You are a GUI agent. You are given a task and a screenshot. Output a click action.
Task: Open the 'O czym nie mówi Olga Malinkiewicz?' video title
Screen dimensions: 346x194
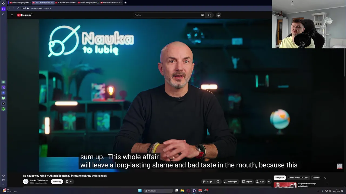click(307, 185)
